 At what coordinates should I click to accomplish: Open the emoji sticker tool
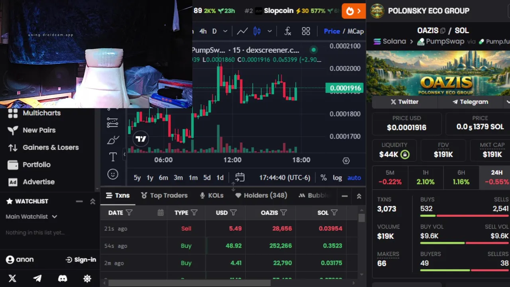[113, 174]
